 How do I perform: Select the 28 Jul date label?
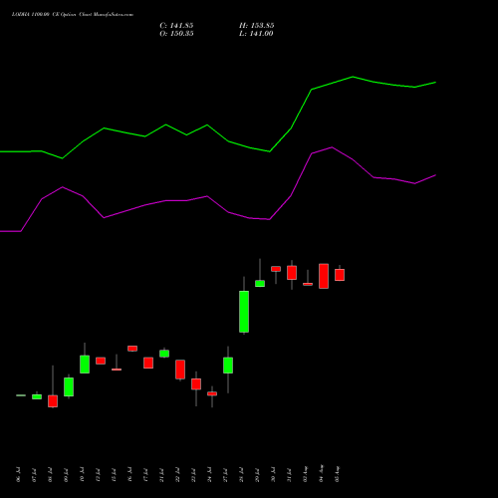tap(241, 475)
